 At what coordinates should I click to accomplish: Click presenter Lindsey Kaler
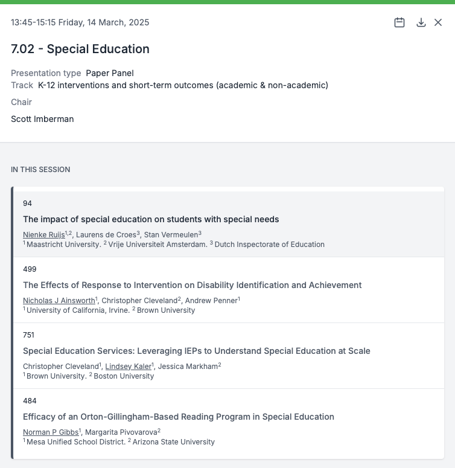pyautogui.click(x=128, y=366)
